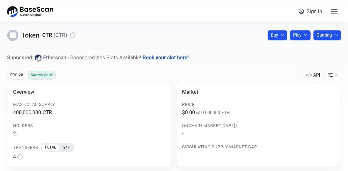
Task: Select TOTAL transfers toggle
Action: [x=50, y=147]
